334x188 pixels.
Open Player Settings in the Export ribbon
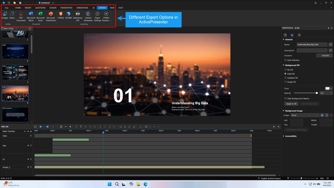coord(97,16)
